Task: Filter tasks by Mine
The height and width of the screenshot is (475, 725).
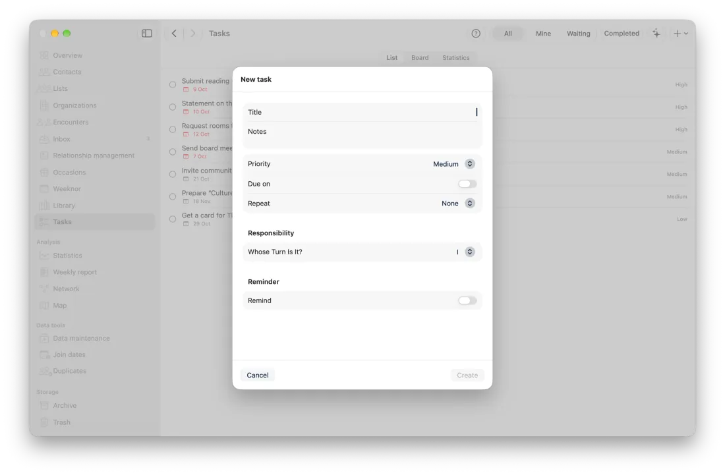Action: pyautogui.click(x=543, y=33)
